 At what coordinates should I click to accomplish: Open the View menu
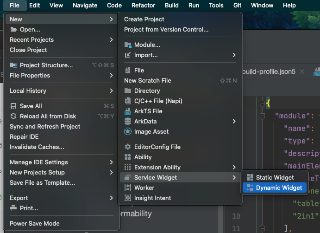coord(56,5)
